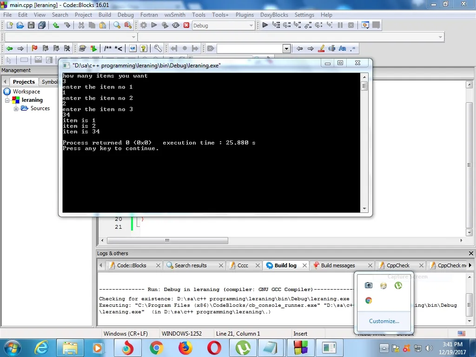Open debugging windows icon
The width and height of the screenshot is (476, 357).
[x=365, y=25]
